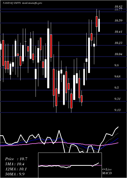
Task: Select the 10.23 price axis label
Action: (118, 43)
